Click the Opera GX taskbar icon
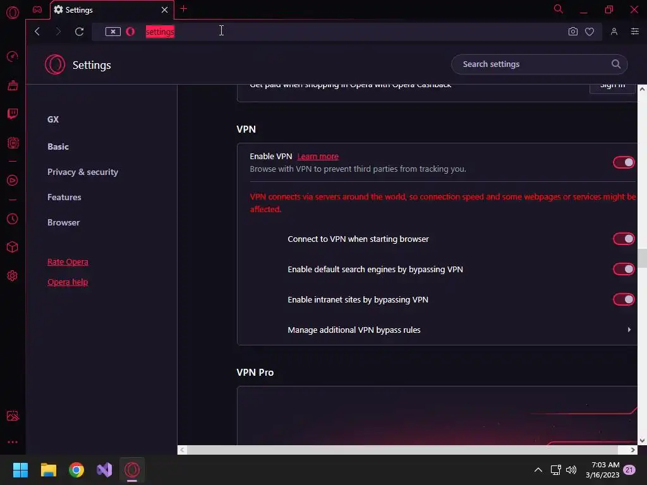Image resolution: width=647 pixels, height=485 pixels. (132, 470)
